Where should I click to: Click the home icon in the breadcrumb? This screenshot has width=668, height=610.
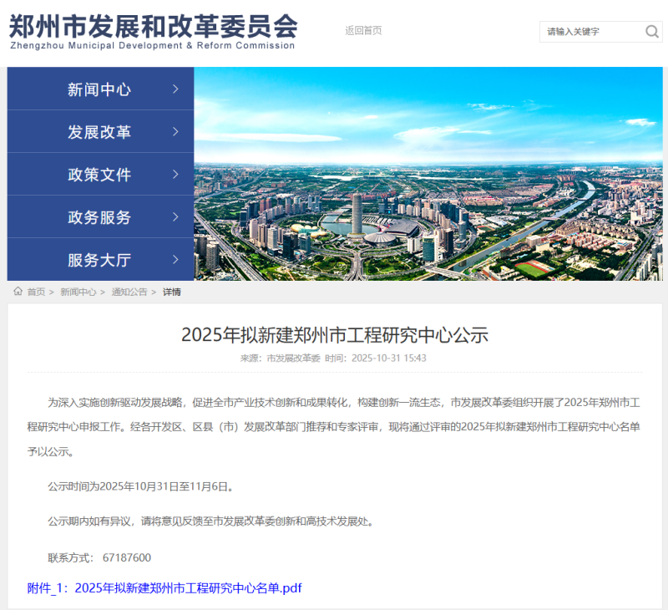17,292
